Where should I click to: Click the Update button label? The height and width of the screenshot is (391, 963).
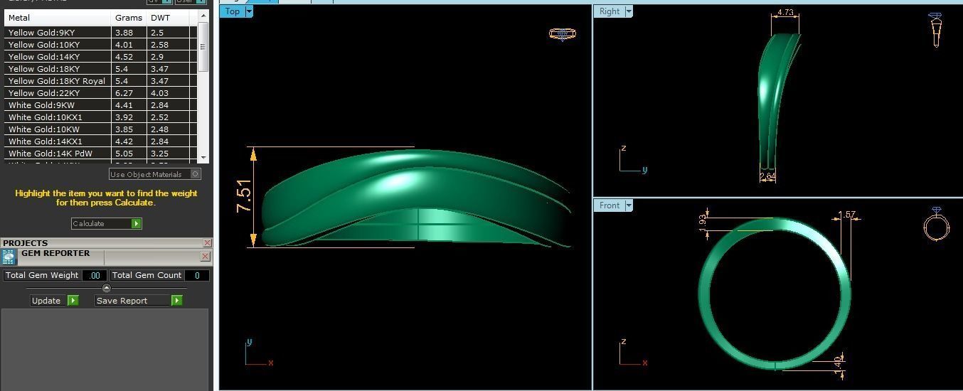[46, 301]
